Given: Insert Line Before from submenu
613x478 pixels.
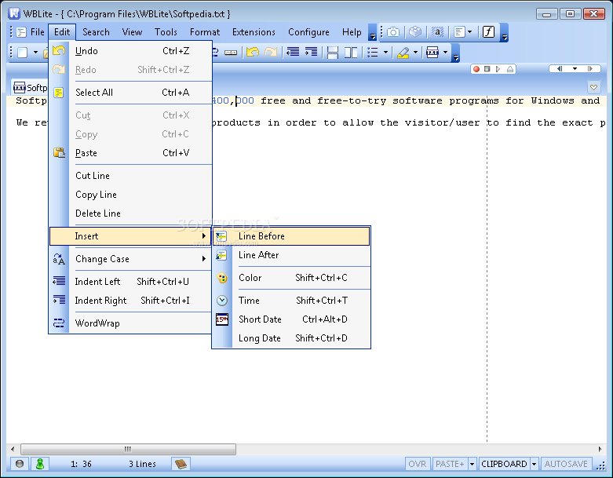Looking at the screenshot, I should pyautogui.click(x=291, y=236).
